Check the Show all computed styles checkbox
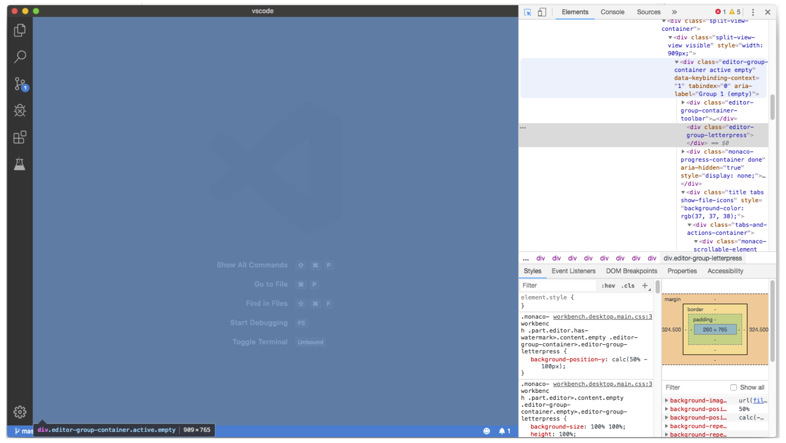The height and width of the screenshot is (443, 786). [x=734, y=387]
